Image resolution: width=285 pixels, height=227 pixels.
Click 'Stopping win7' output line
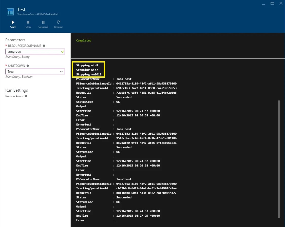pyautogui.click(x=87, y=70)
